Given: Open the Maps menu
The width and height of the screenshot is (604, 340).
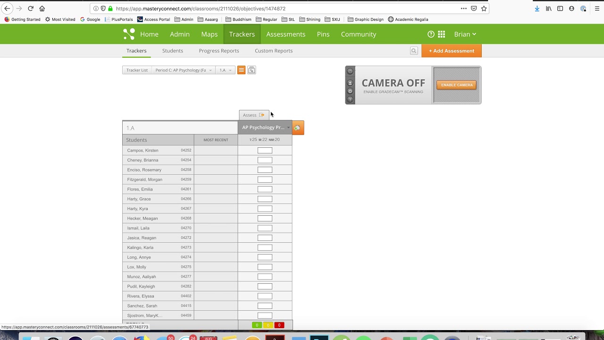Looking at the screenshot, I should (x=210, y=34).
